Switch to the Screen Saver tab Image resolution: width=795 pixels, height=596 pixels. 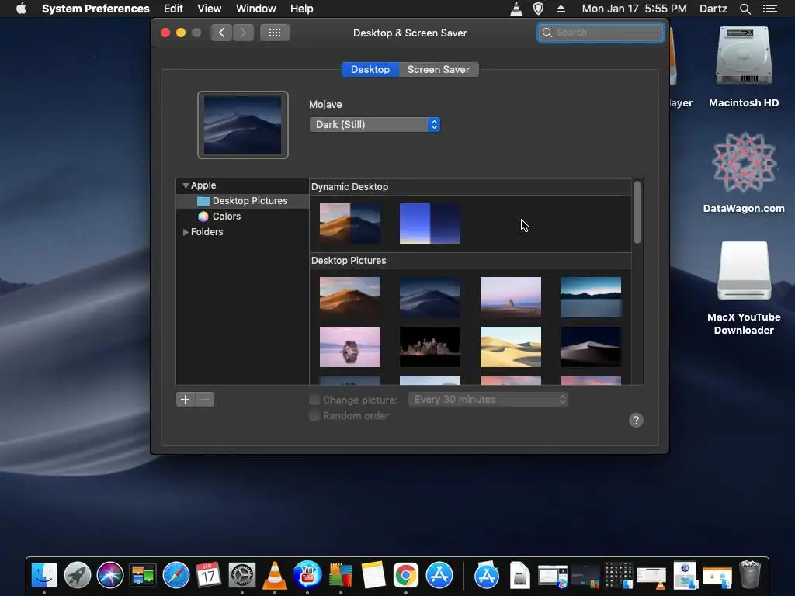tap(439, 69)
